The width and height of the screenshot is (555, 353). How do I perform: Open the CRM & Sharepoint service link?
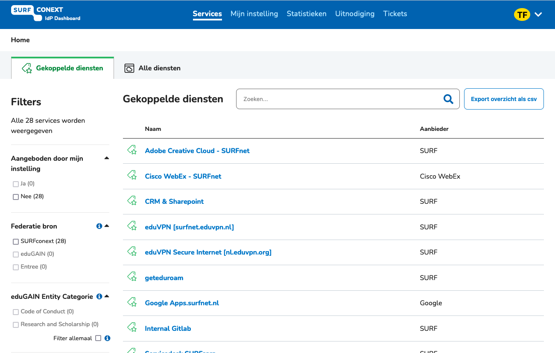(174, 201)
